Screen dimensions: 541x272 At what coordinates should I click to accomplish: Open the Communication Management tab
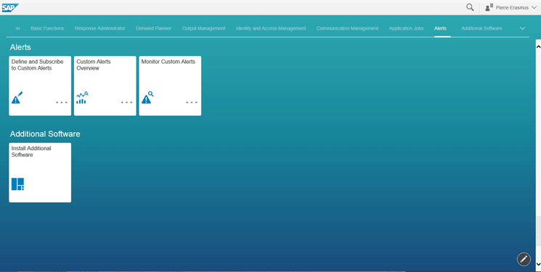(x=347, y=28)
